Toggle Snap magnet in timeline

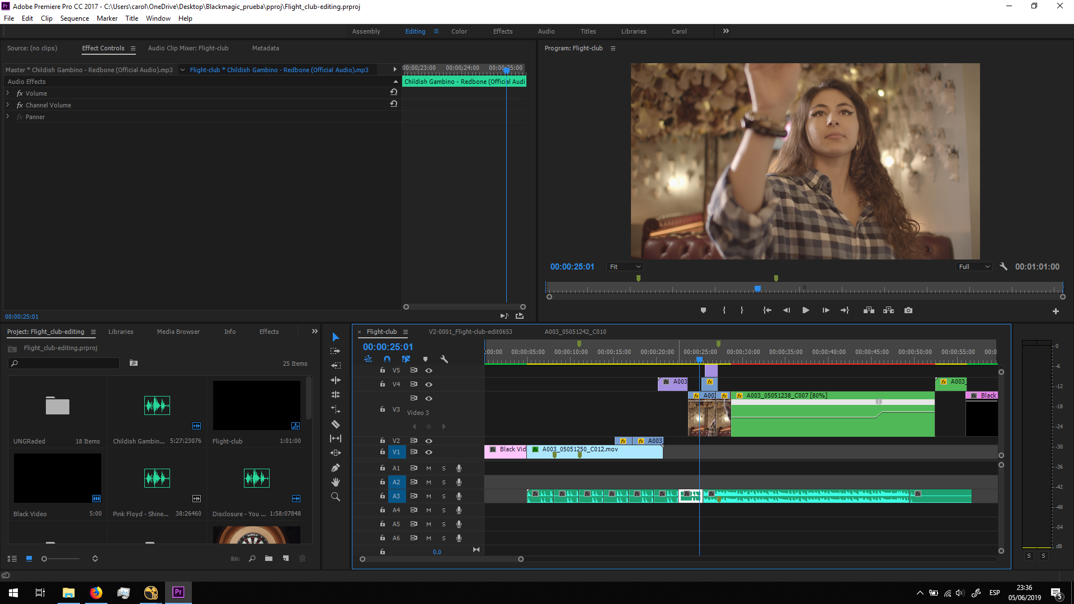pyautogui.click(x=387, y=359)
